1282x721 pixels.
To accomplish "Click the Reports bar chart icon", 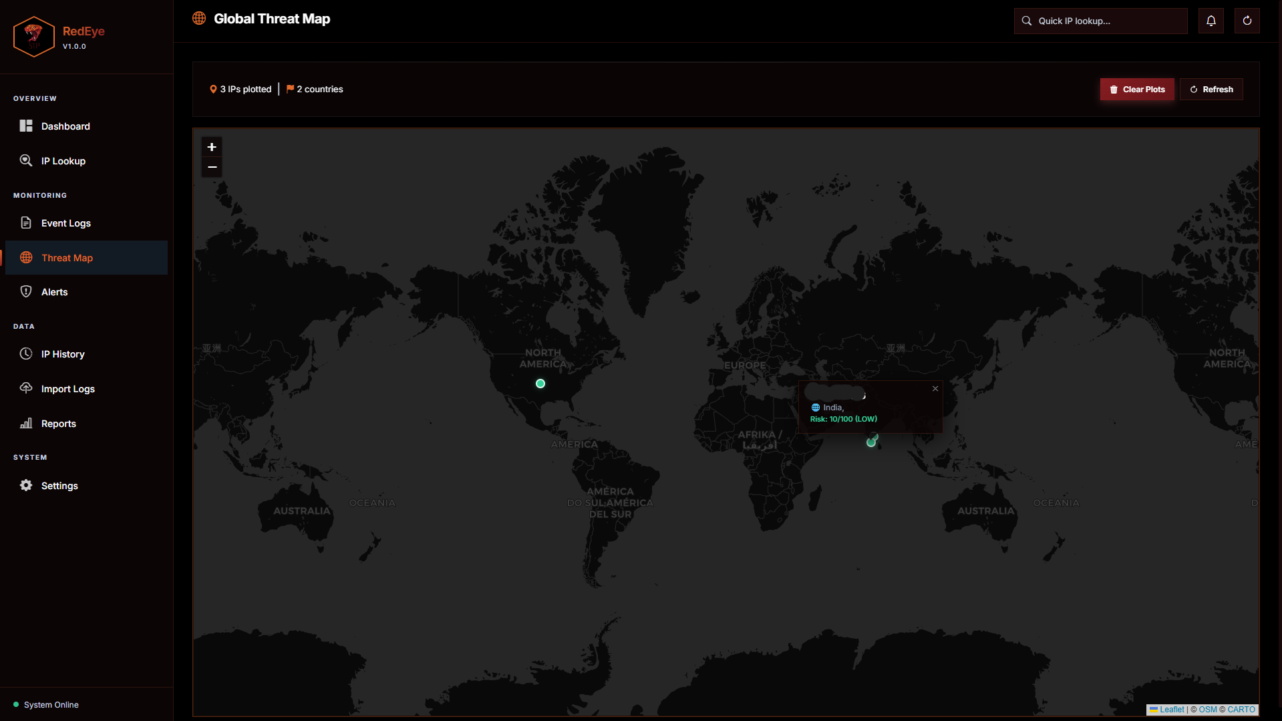I will tap(26, 423).
